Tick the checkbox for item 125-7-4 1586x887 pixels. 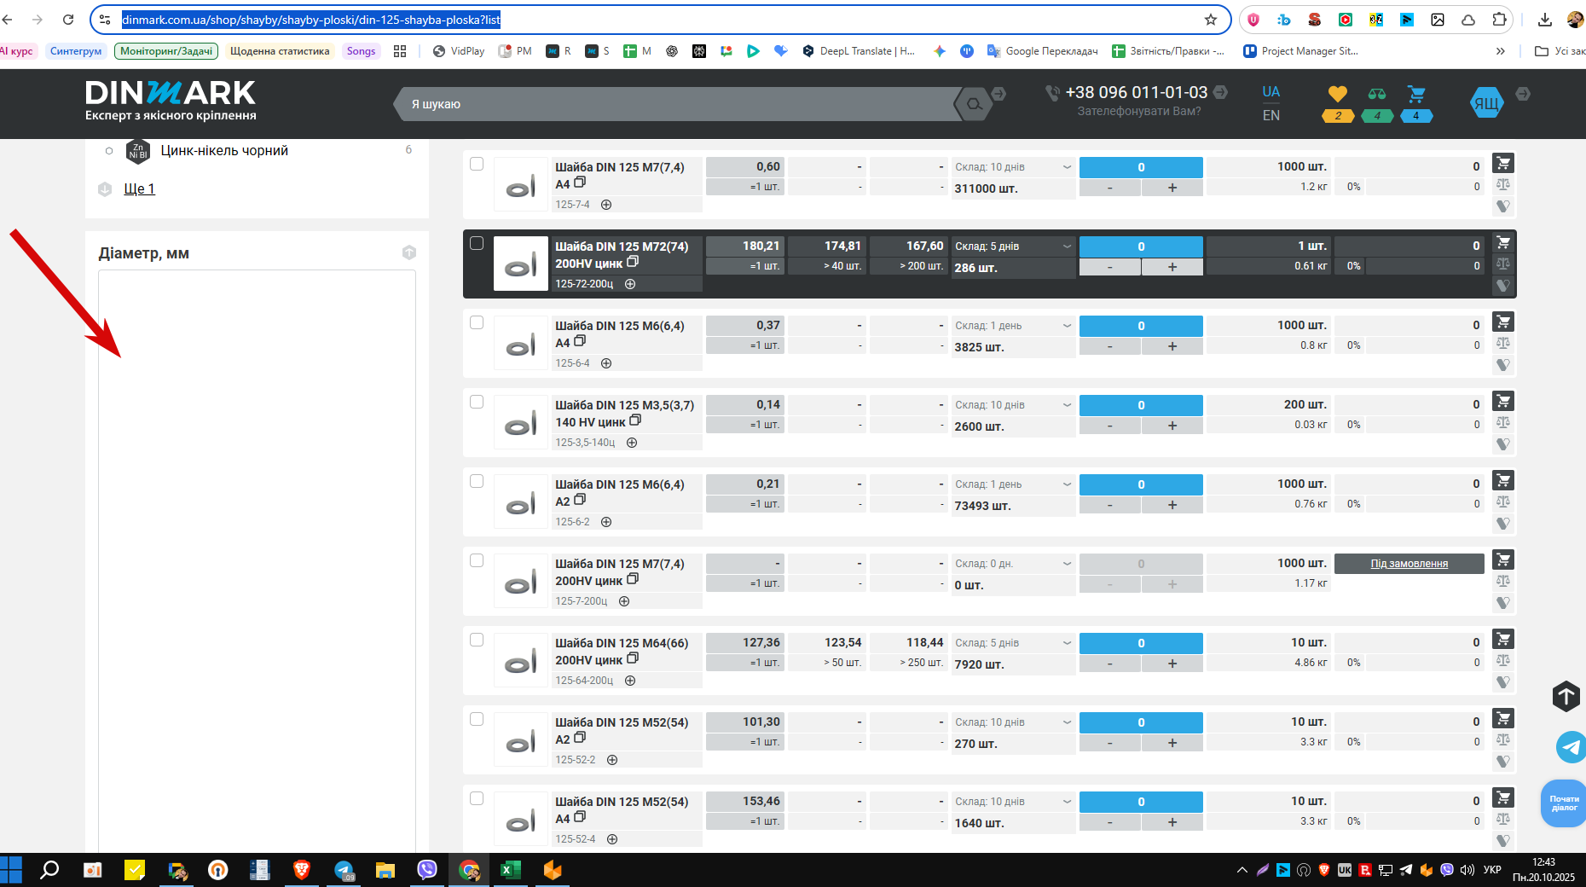pos(477,164)
